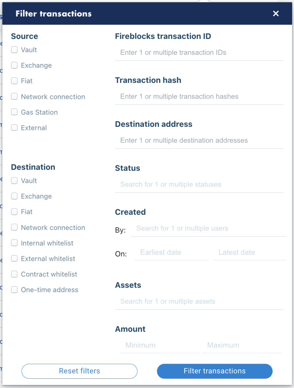Check the Source Vault checkbox

pyautogui.click(x=14, y=50)
